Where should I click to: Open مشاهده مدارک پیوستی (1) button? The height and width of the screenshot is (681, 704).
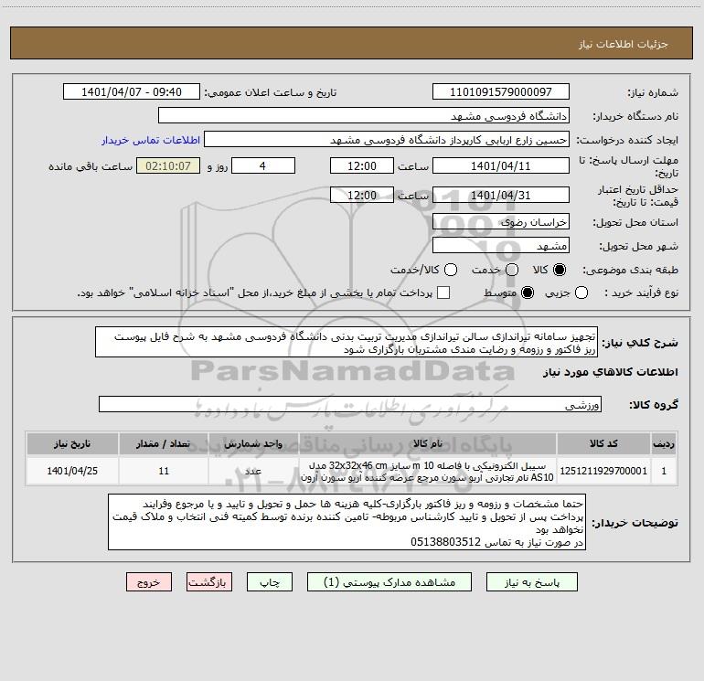[x=389, y=582]
